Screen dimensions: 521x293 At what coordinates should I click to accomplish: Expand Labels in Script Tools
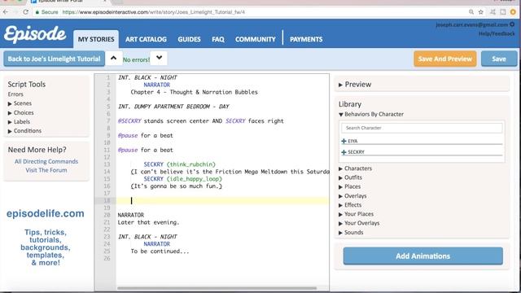pyautogui.click(x=19, y=121)
